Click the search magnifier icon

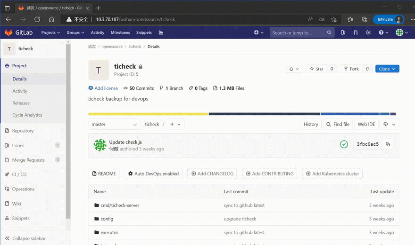329,32
